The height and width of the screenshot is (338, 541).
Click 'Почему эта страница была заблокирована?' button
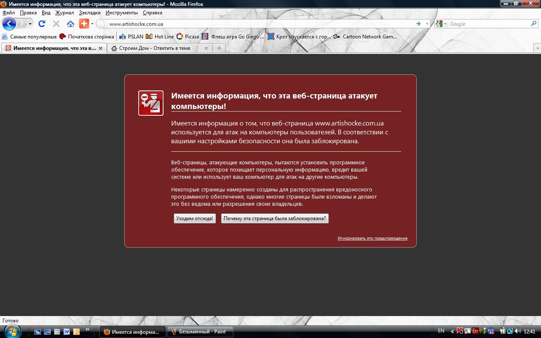pyautogui.click(x=275, y=218)
